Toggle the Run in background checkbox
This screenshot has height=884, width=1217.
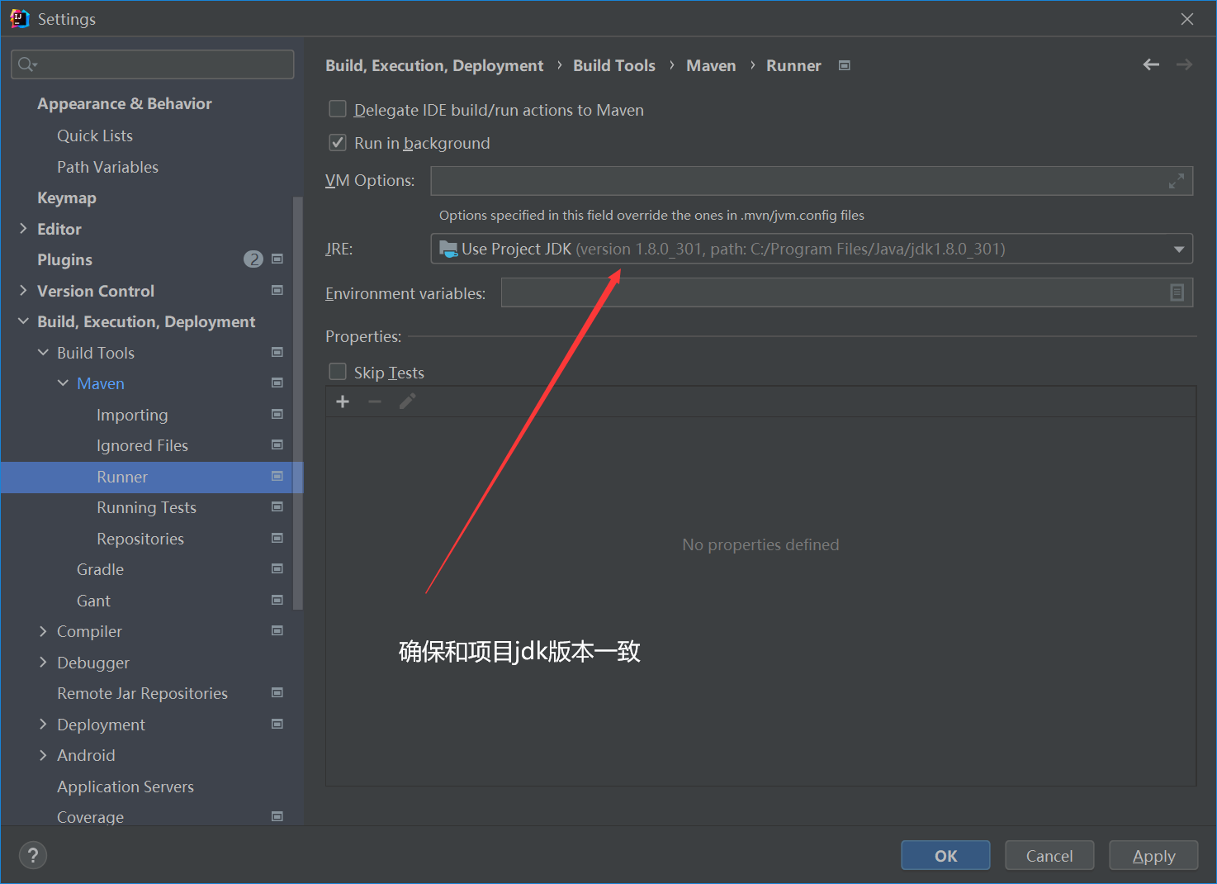click(338, 143)
